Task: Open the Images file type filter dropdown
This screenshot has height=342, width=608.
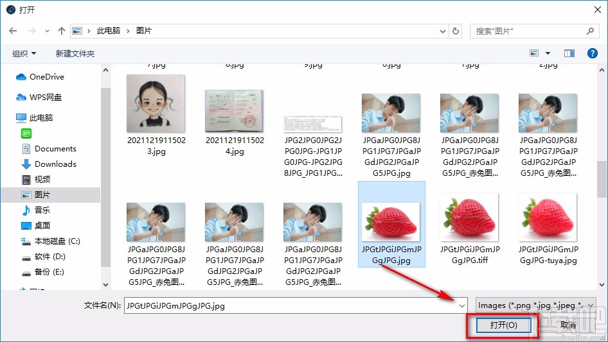Action: click(536, 305)
